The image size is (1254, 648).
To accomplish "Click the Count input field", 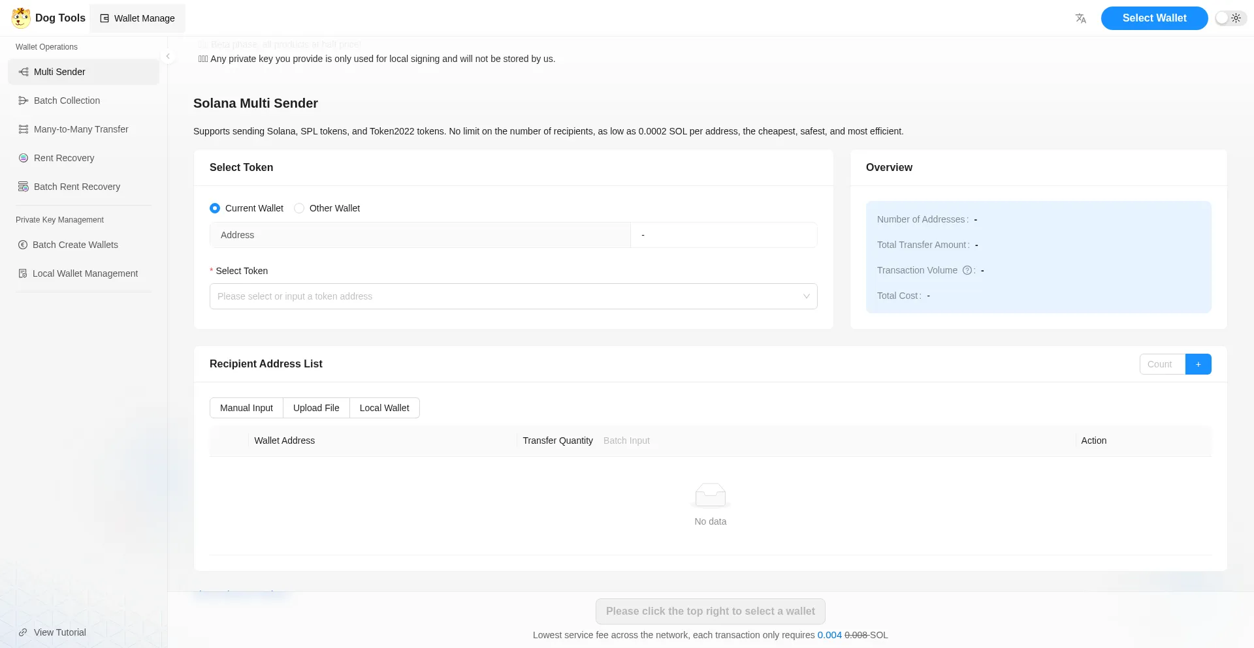I will tap(1162, 364).
